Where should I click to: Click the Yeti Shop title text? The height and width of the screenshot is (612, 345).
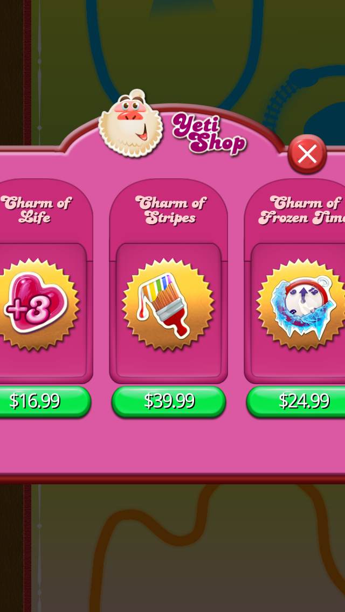click(209, 134)
